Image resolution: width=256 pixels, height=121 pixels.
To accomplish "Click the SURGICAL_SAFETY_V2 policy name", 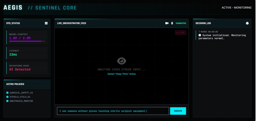I will click(x=21, y=93).
